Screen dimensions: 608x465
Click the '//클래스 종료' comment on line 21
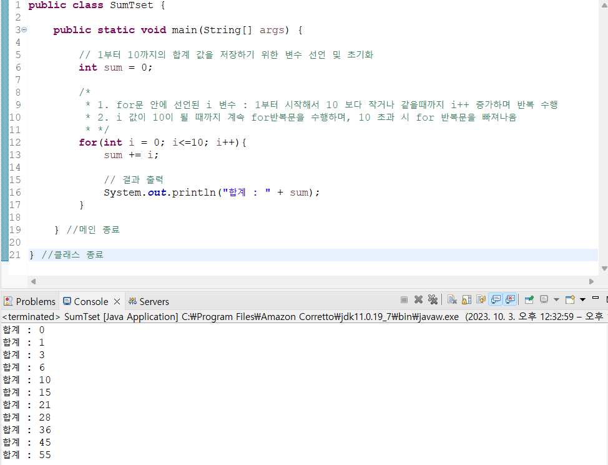[72, 255]
